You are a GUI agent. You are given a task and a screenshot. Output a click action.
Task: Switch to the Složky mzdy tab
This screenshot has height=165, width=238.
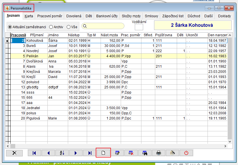click(131, 16)
